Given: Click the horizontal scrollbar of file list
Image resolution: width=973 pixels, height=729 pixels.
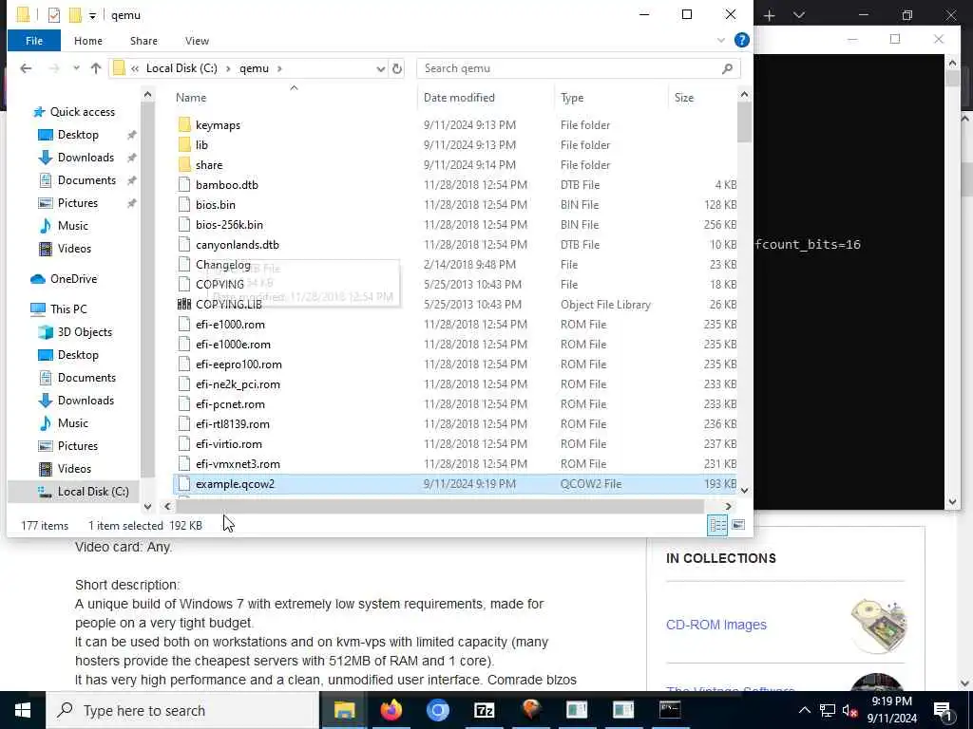Looking at the screenshot, I should [439, 507].
